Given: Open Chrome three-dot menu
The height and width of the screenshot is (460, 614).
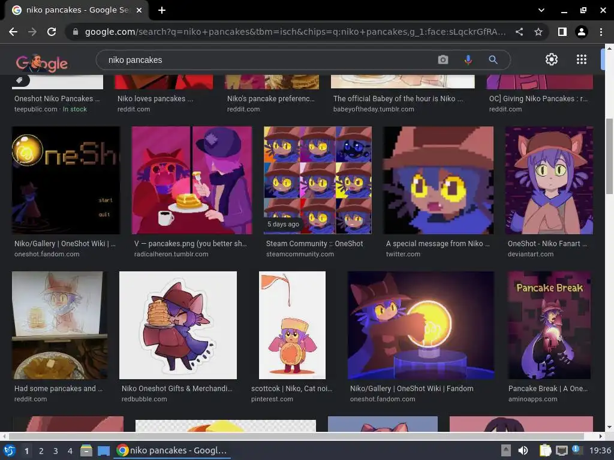Looking at the screenshot, I should pos(601,32).
